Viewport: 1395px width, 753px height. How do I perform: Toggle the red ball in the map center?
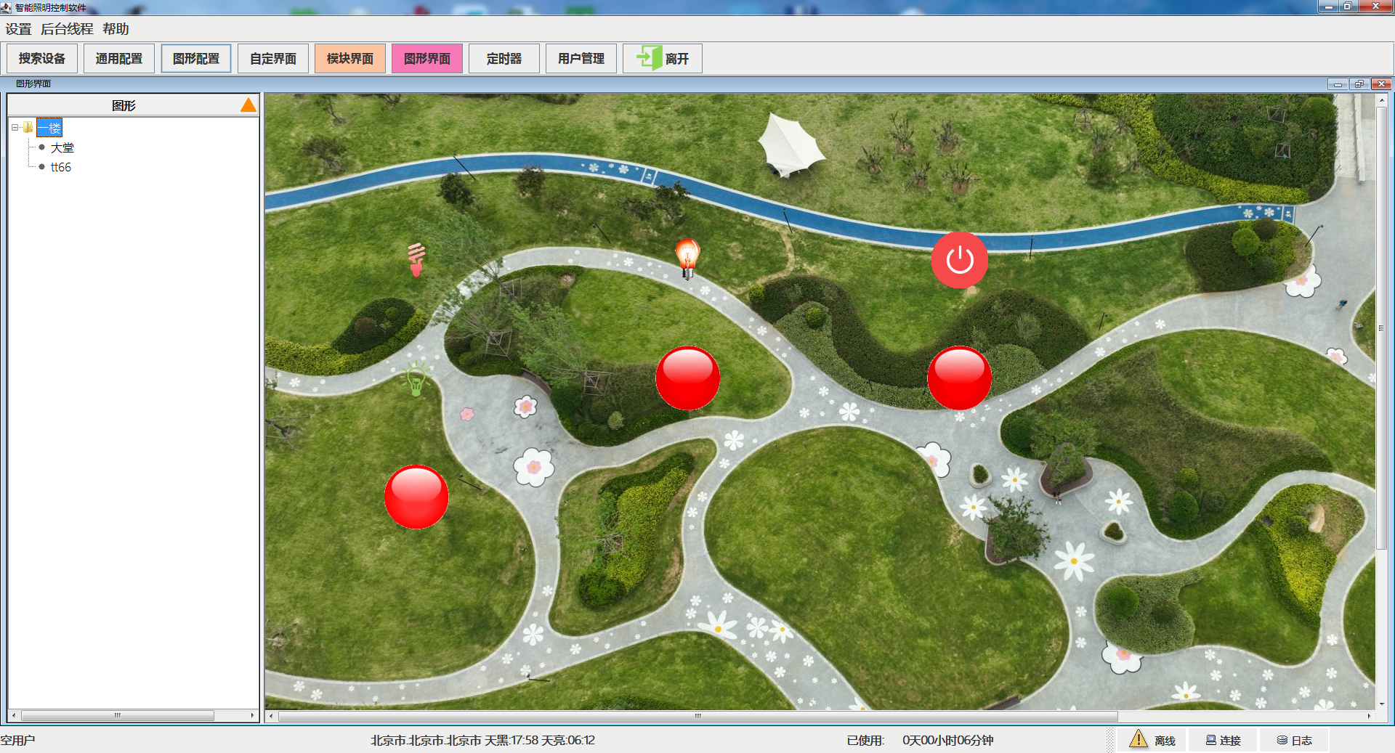pyautogui.click(x=687, y=378)
